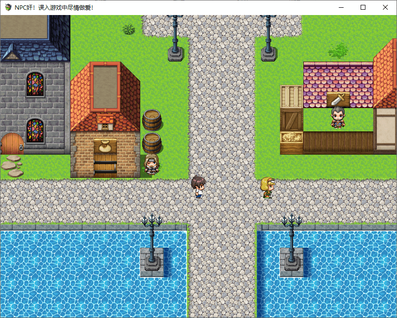Image resolution: width=397 pixels, height=318 pixels.
Task: Talk to the weapon shop merchant
Action: 338,118
